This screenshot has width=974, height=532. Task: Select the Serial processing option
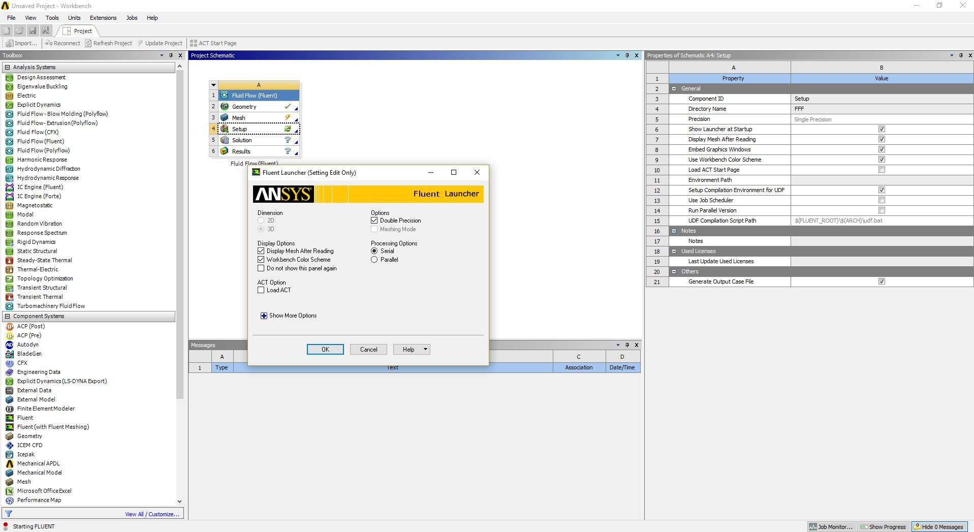click(x=374, y=251)
